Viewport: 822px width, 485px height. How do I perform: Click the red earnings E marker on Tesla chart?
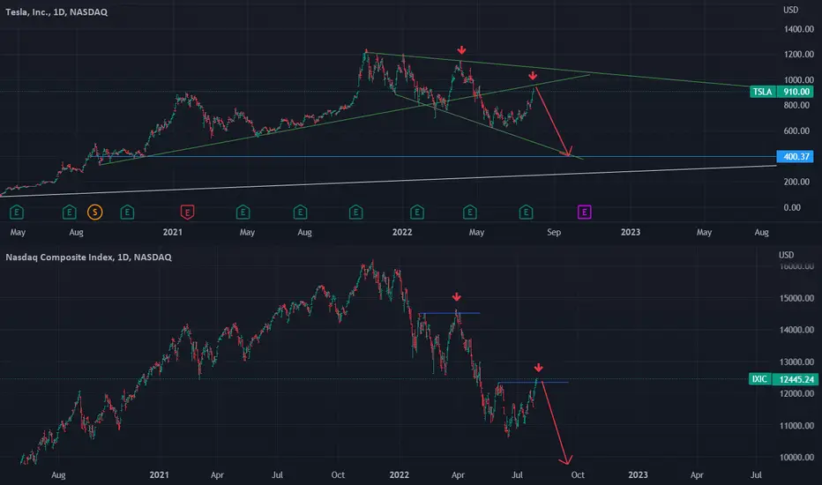click(x=187, y=213)
